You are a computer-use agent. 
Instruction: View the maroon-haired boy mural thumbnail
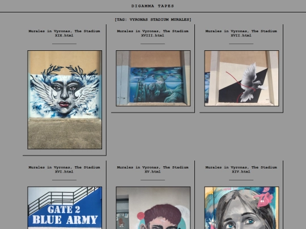click(153, 208)
